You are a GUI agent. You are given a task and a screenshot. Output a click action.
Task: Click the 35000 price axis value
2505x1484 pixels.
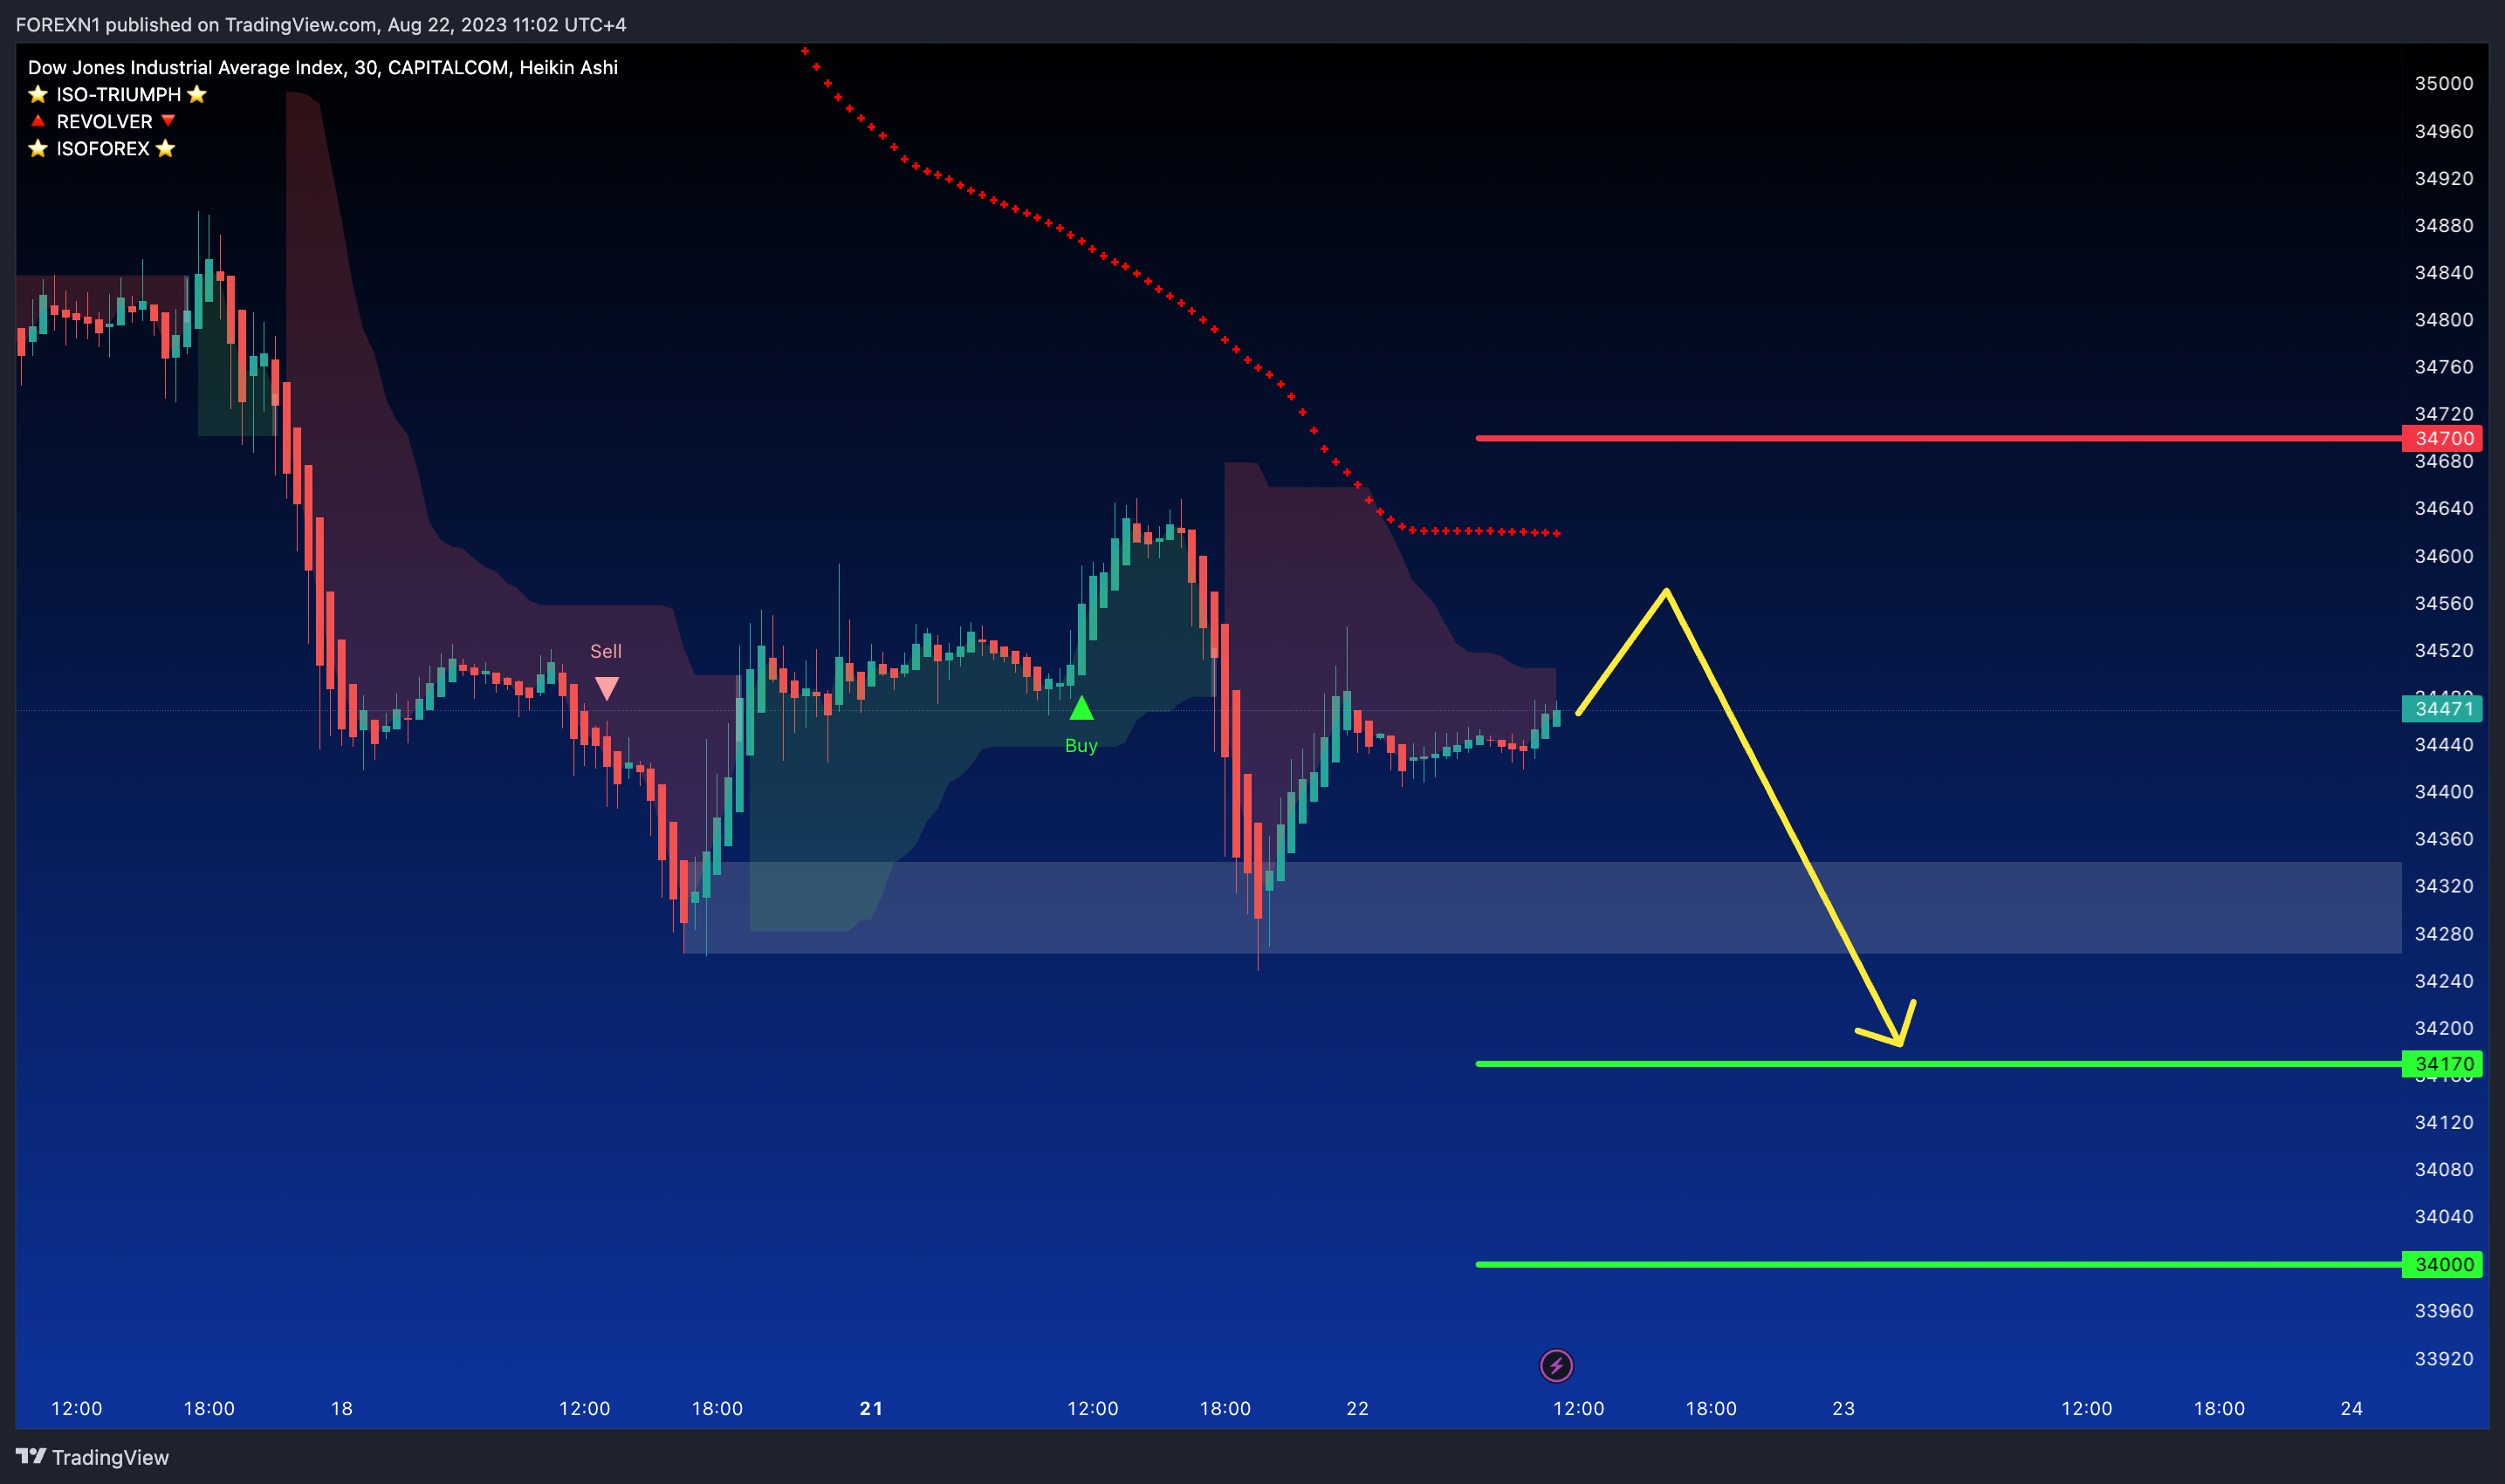click(2444, 83)
